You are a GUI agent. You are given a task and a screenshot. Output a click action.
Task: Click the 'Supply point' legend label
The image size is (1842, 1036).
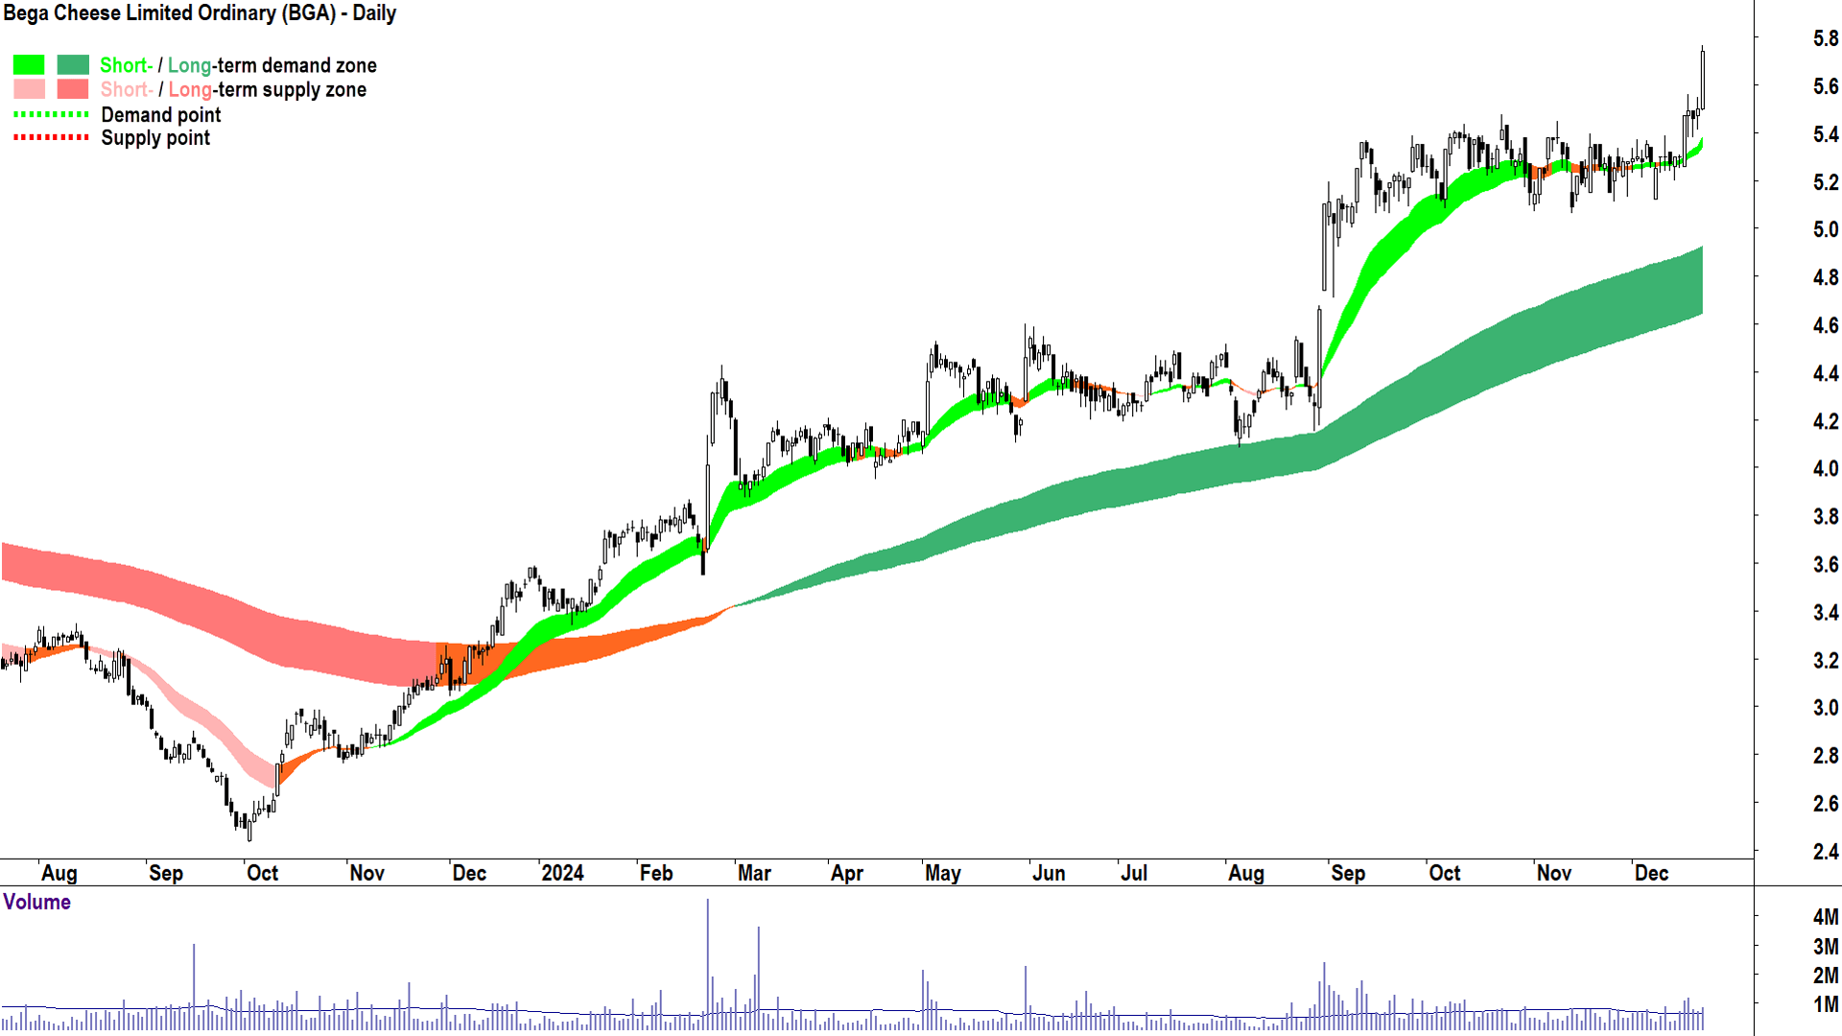coord(155,138)
